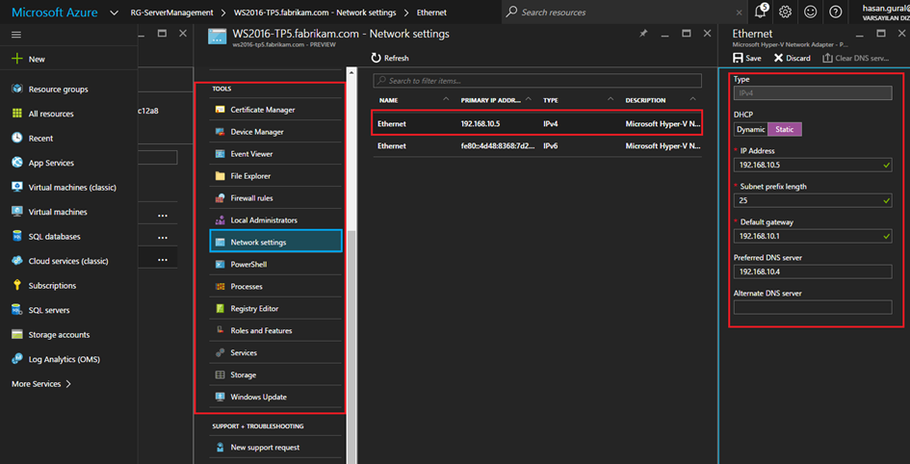Image resolution: width=910 pixels, height=464 pixels.
Task: Click Discard in Ethernet blade
Action: (793, 58)
